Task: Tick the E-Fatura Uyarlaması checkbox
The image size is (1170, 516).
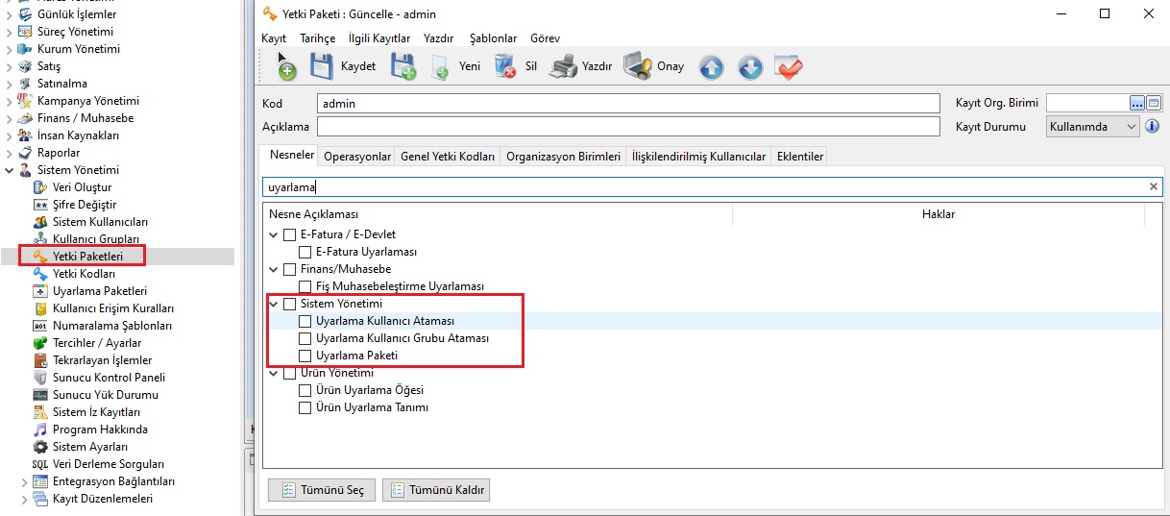Action: coord(305,252)
